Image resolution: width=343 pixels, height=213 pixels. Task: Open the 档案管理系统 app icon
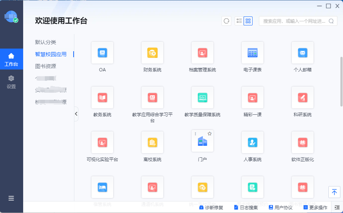(x=202, y=53)
